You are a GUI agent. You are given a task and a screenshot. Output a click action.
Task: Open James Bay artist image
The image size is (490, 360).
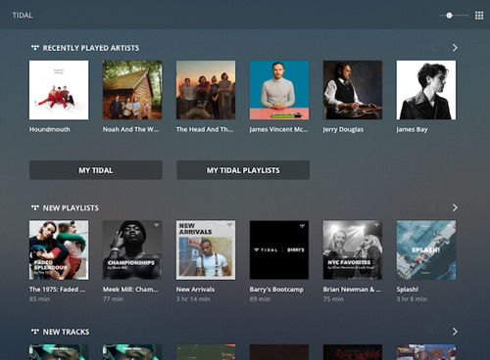point(426,90)
